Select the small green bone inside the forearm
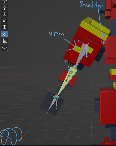The width and height of the screenshot is (116, 146). pyautogui.click(x=69, y=76)
